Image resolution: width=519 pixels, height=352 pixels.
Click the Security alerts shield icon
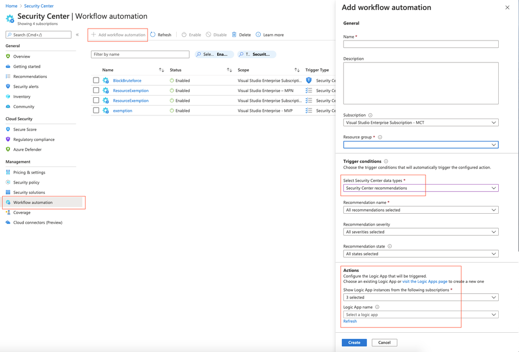point(8,86)
